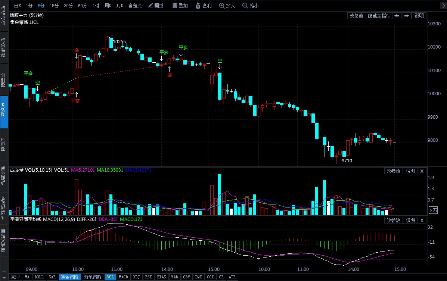Click the X万 volume unit toggle
Screen dimensions: 447x281
[433, 210]
